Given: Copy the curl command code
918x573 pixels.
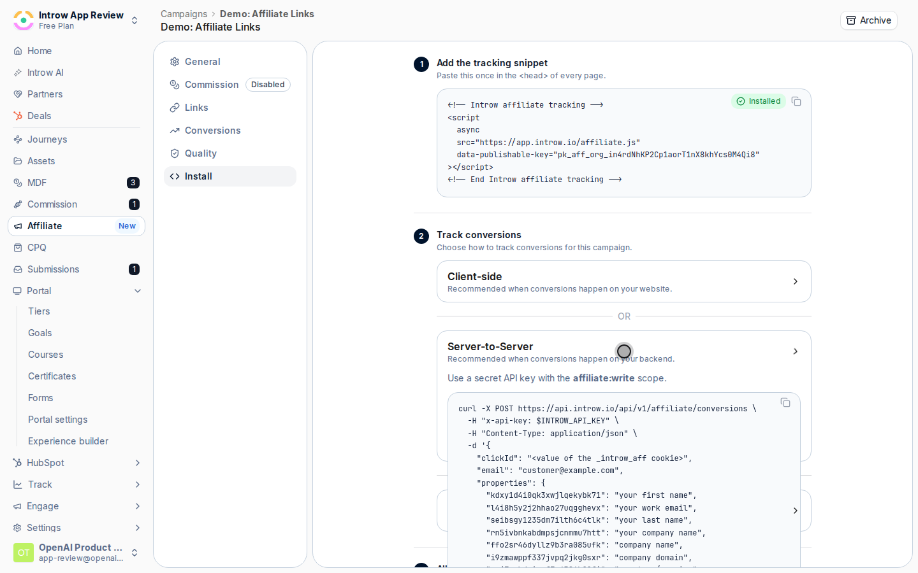Looking at the screenshot, I should click(785, 402).
